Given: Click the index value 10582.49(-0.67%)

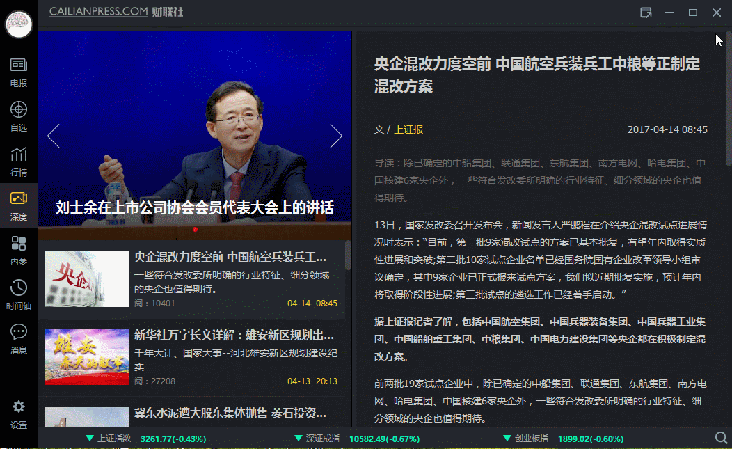Looking at the screenshot, I should click(x=384, y=439).
